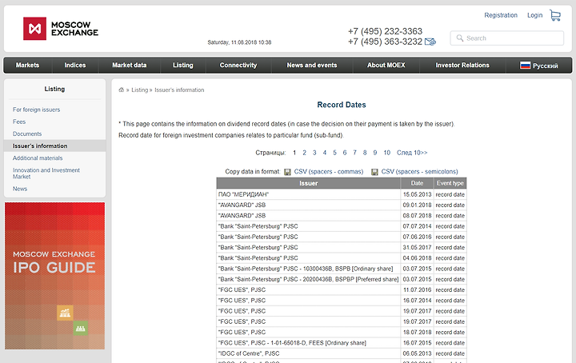Go to results page 6
576x363 pixels.
[345, 153]
